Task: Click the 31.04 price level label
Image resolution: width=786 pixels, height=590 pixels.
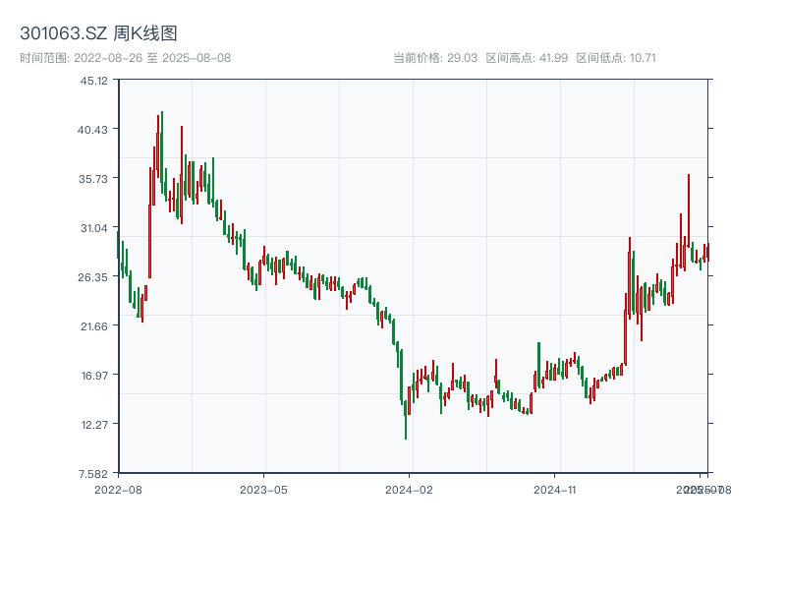Action: click(94, 228)
